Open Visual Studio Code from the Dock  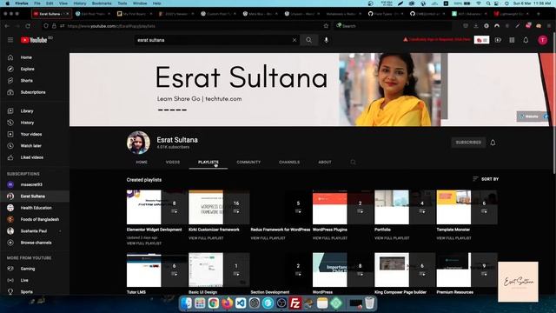click(x=241, y=303)
